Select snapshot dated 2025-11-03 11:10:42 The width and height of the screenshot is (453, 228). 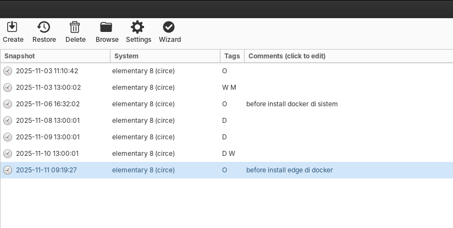click(47, 71)
